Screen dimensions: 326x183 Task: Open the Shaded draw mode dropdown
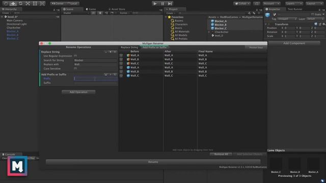(76, 13)
